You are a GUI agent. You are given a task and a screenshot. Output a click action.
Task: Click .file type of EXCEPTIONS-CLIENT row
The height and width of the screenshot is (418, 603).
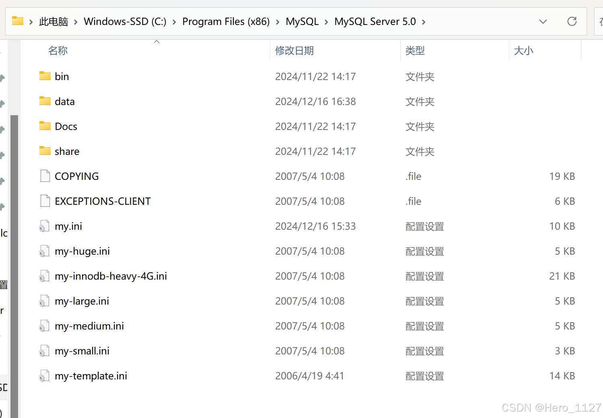pyautogui.click(x=414, y=201)
